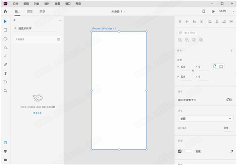237x165 pixels.
Task: Switch to the Design tab
Action: 17,11
